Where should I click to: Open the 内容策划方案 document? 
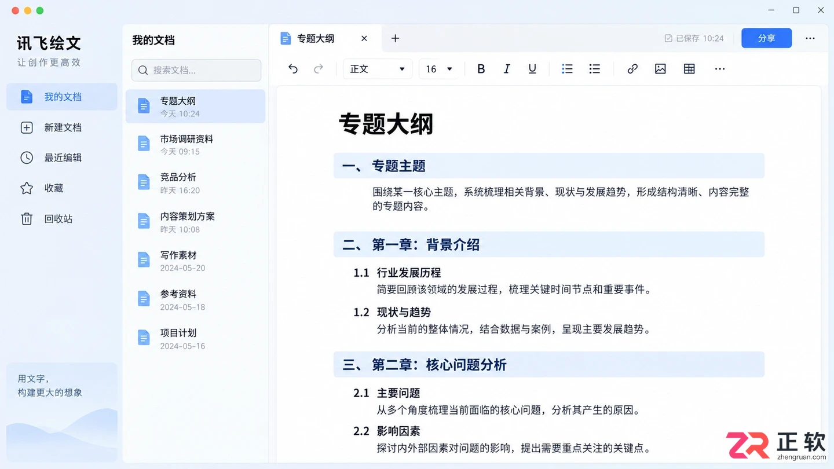(x=195, y=222)
